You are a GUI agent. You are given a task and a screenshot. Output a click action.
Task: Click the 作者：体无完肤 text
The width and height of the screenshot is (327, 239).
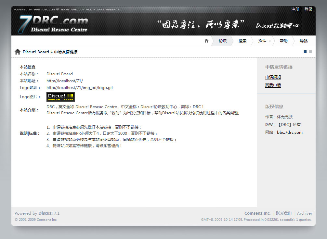click(x=279, y=117)
